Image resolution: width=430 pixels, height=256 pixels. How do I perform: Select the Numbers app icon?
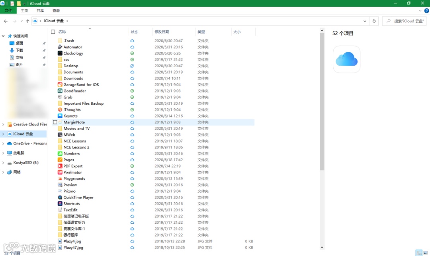60,154
